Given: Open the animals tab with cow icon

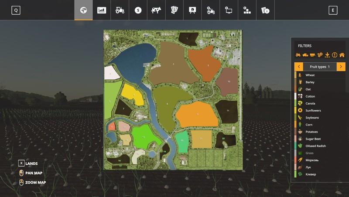Looking at the screenshot, I should 156,10.
